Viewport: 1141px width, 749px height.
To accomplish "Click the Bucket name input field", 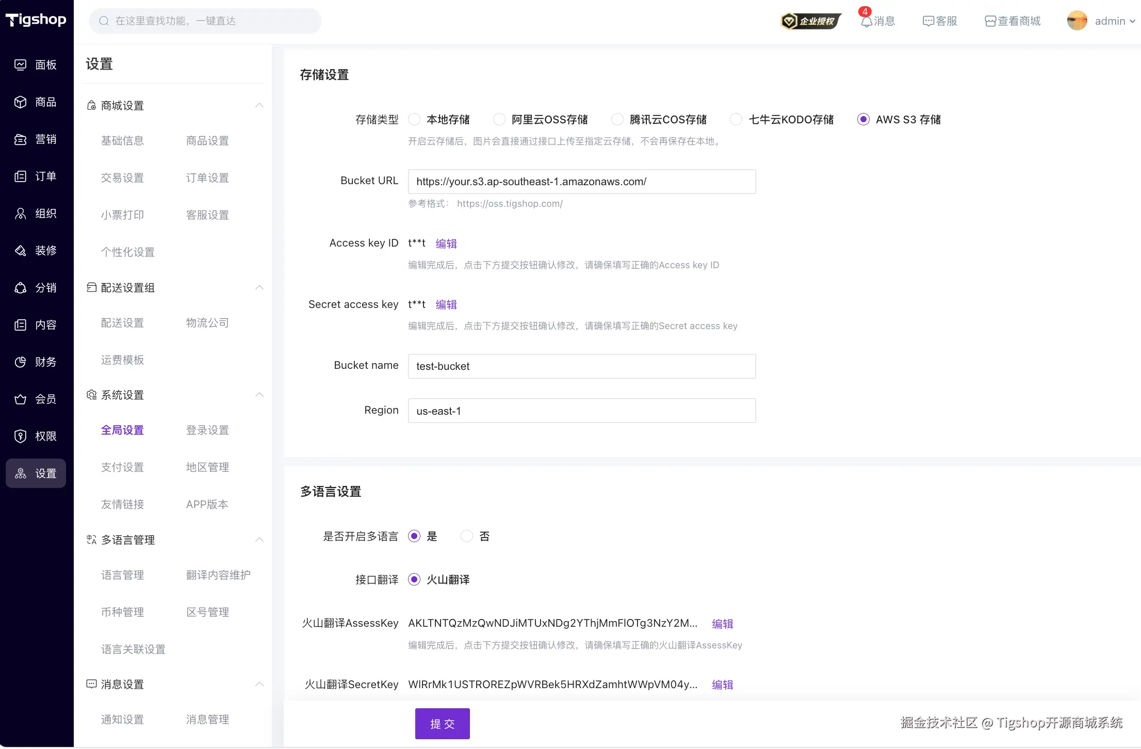I will (x=581, y=366).
